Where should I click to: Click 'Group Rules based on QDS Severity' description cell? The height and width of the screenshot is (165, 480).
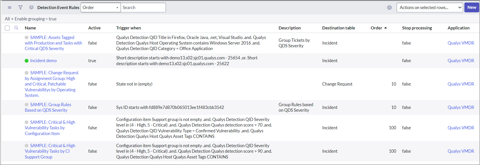tap(296, 107)
